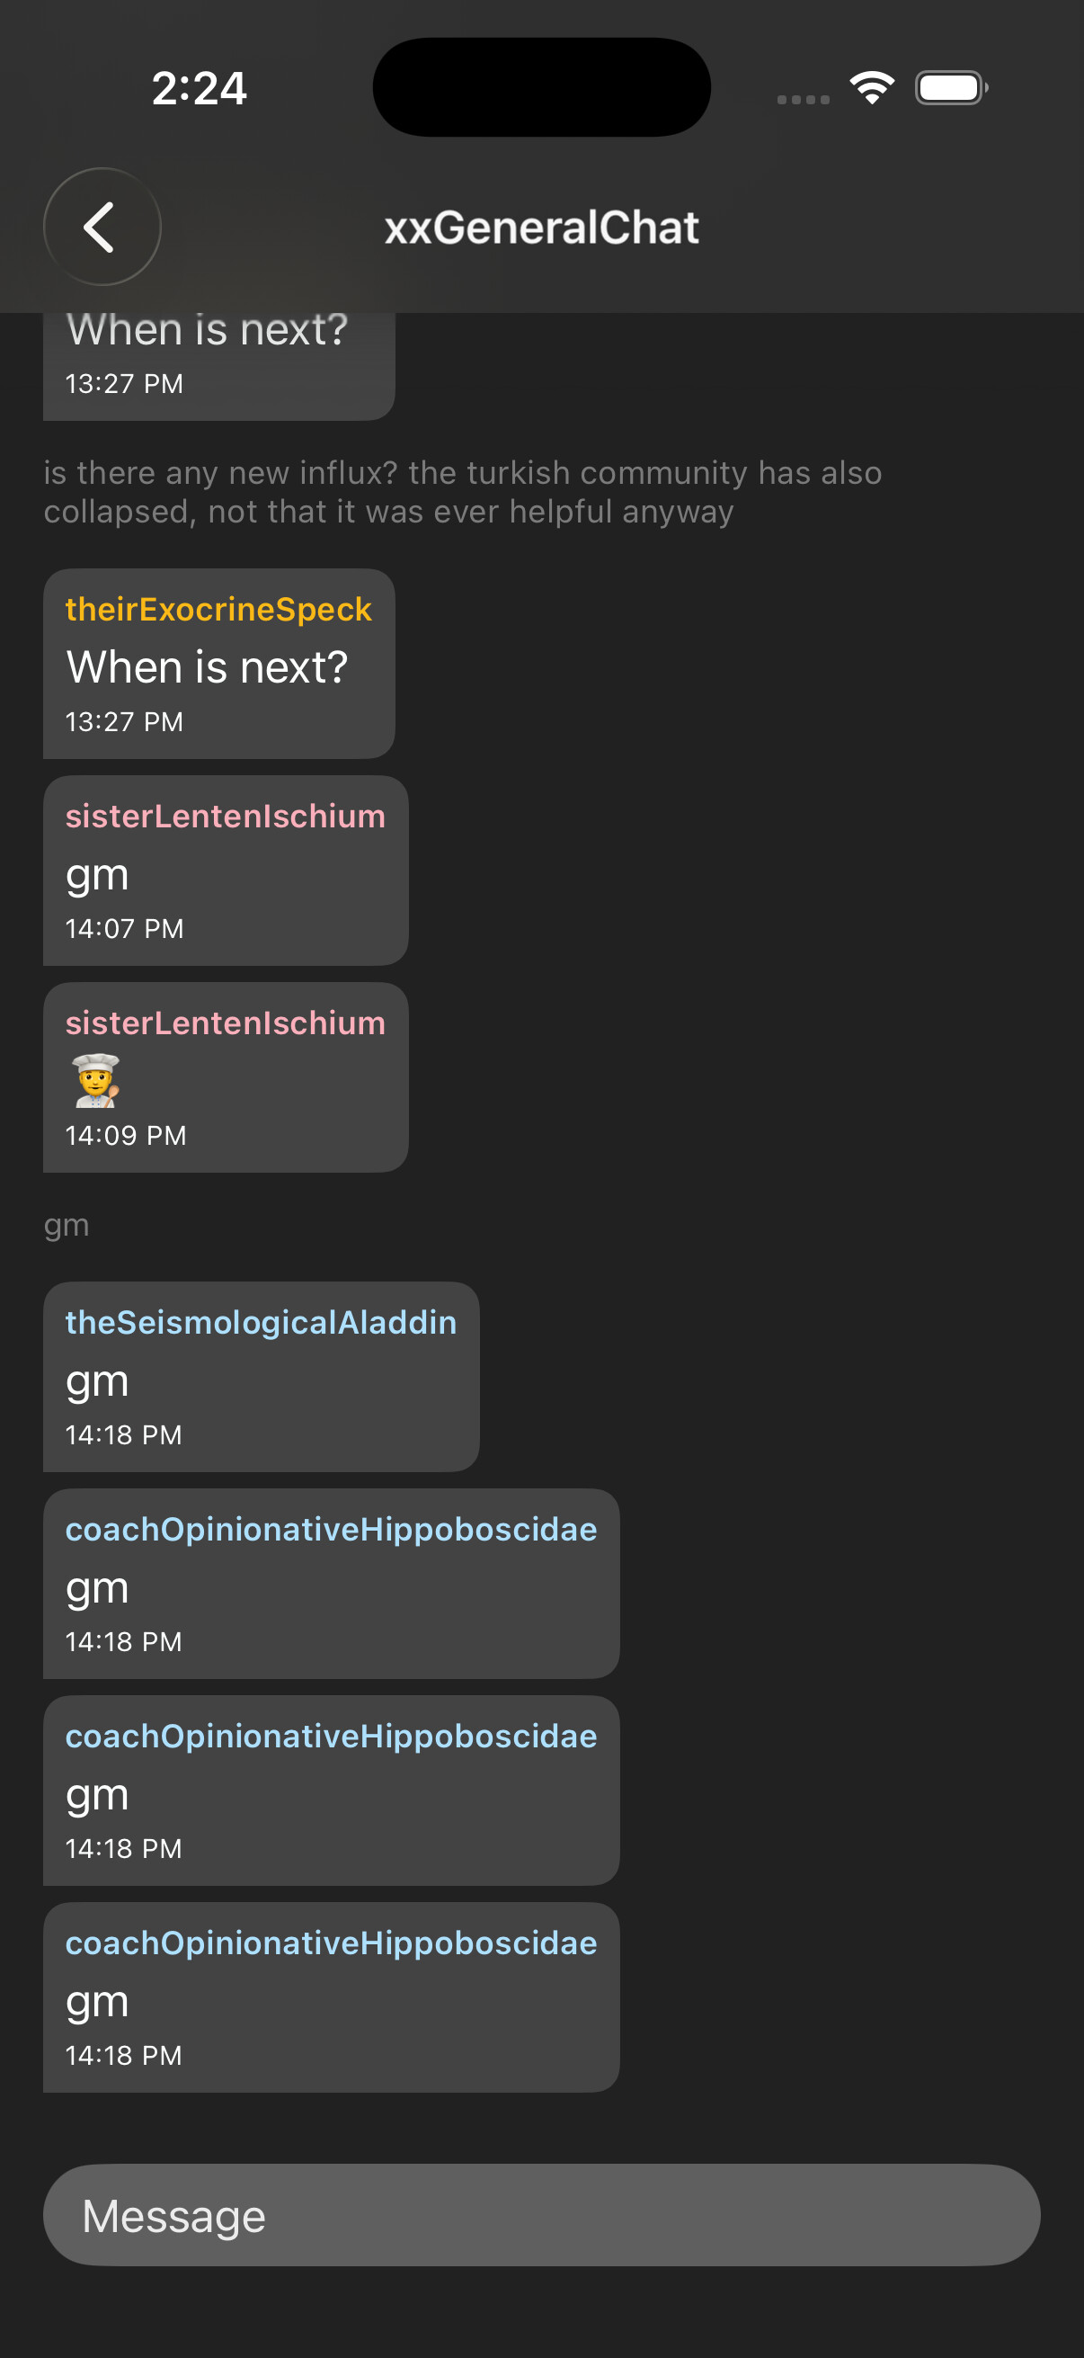1084x2358 pixels.
Task: Open theSeismologicalAladdin username
Action: coord(261,1323)
